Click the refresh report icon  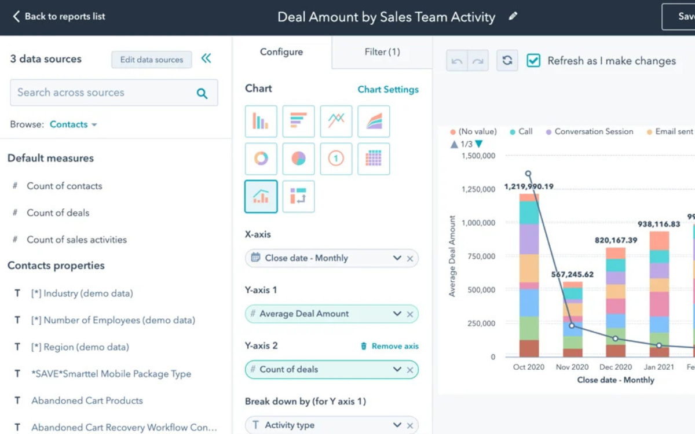click(x=507, y=61)
